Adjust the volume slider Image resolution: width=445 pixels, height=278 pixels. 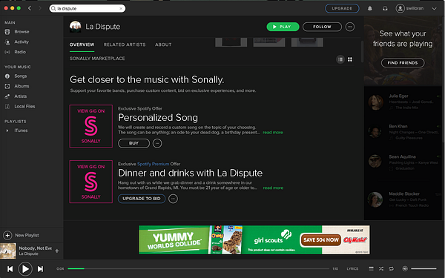[x=423, y=268]
